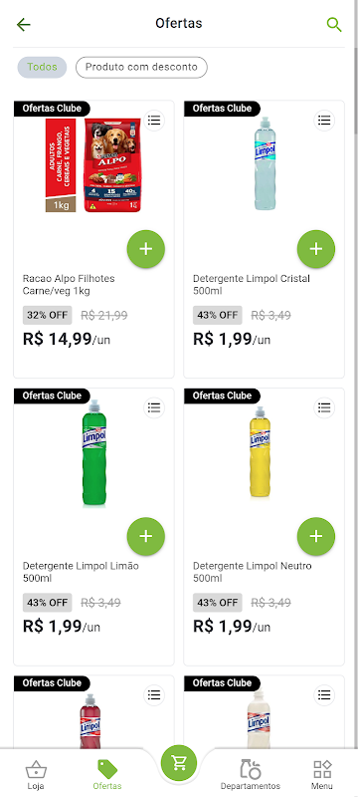Open list menu for Racao Alpo

[x=154, y=121]
